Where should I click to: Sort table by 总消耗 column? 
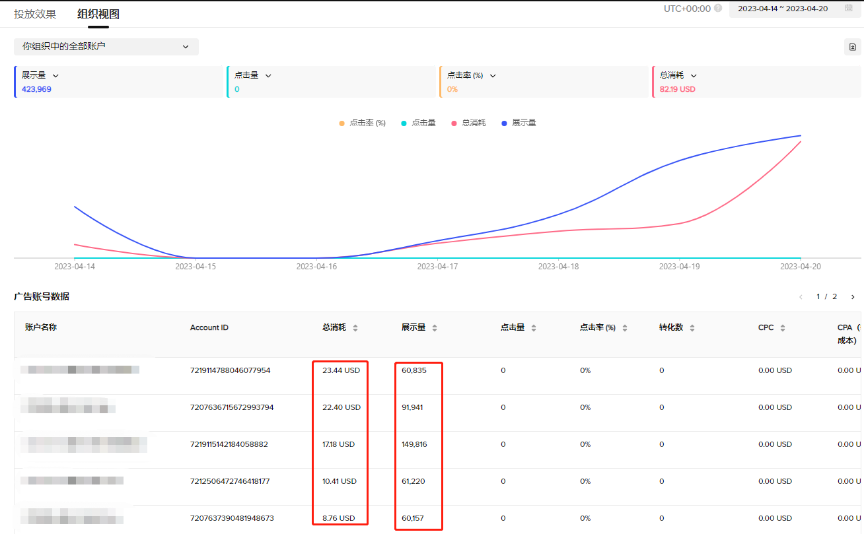tap(355, 328)
